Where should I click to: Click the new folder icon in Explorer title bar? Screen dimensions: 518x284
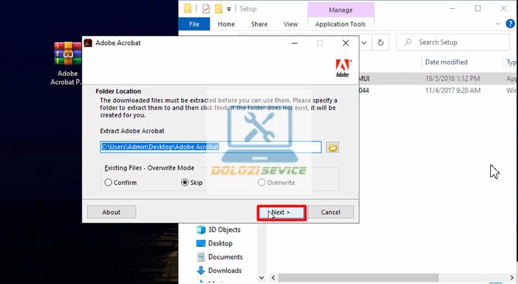(x=219, y=9)
